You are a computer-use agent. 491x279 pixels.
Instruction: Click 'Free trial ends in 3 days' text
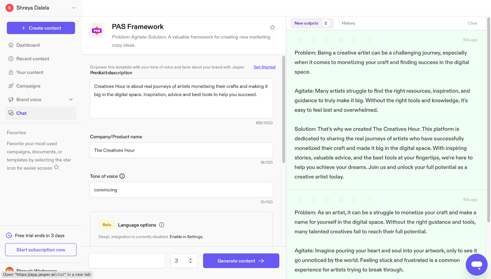tap(40, 235)
